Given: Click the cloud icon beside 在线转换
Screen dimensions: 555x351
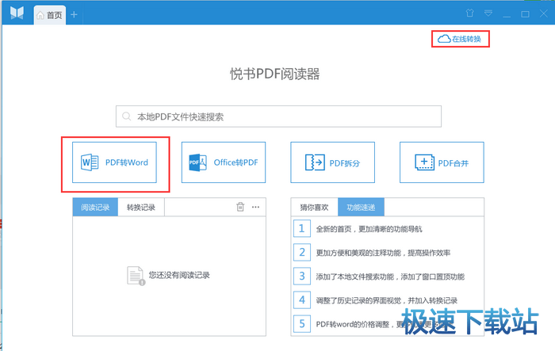Looking at the screenshot, I should pos(444,39).
